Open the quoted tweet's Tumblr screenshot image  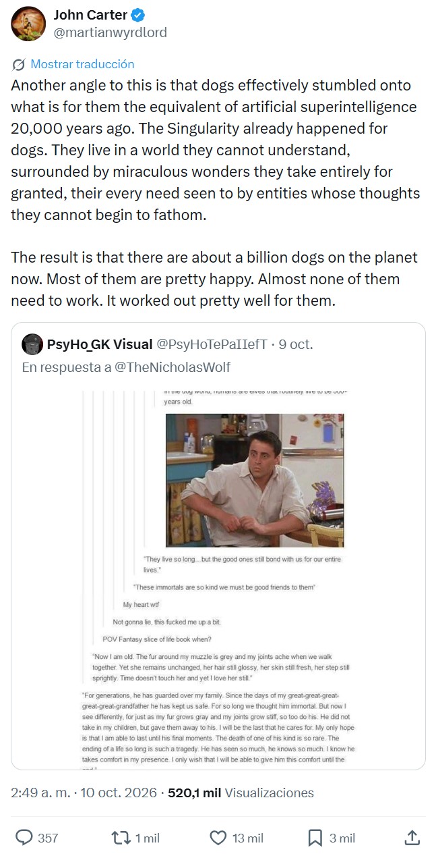(x=218, y=576)
